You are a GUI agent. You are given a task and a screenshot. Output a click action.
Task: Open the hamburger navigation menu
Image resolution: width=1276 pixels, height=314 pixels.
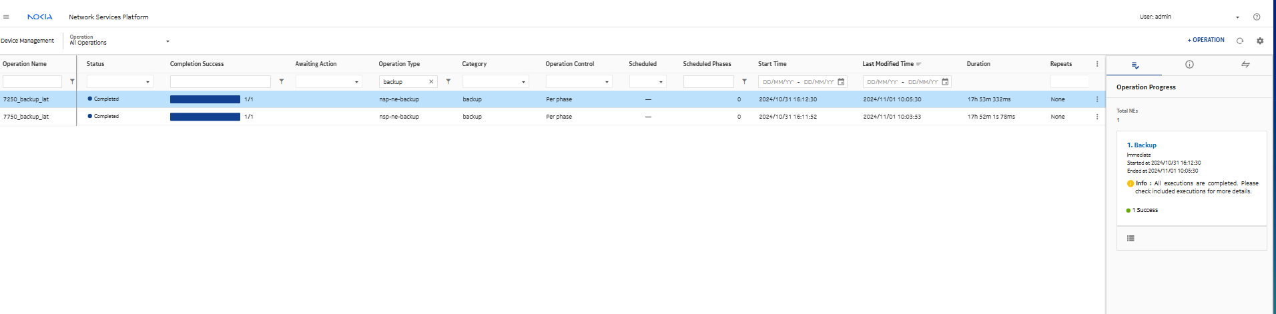[6, 17]
